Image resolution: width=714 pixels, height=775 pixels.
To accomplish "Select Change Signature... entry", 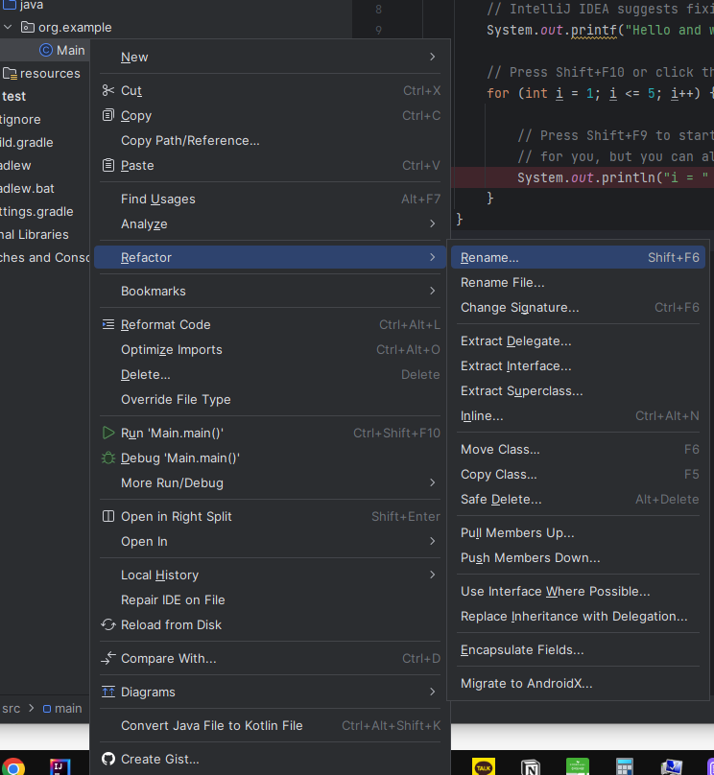I will (x=578, y=308).
